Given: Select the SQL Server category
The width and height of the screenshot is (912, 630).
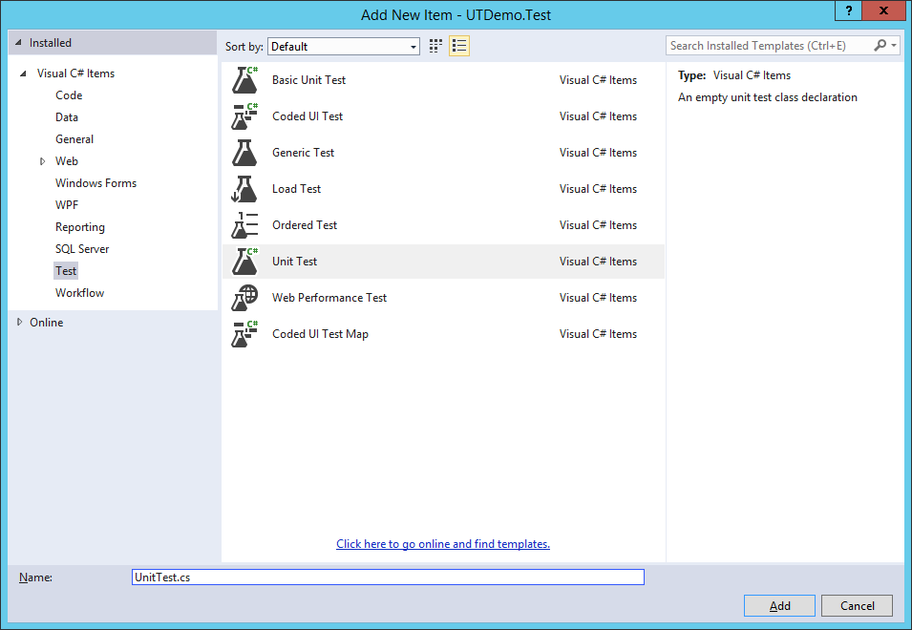Looking at the screenshot, I should point(82,248).
